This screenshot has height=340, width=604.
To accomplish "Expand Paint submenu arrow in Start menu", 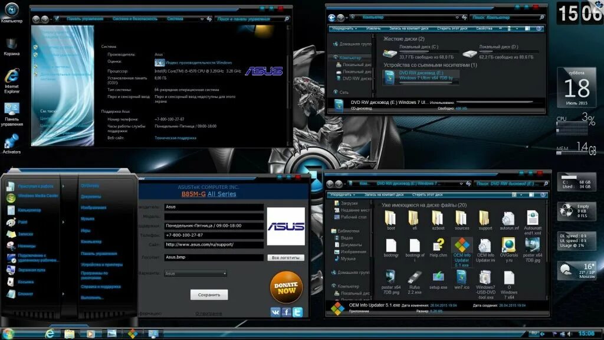I will (63, 222).
